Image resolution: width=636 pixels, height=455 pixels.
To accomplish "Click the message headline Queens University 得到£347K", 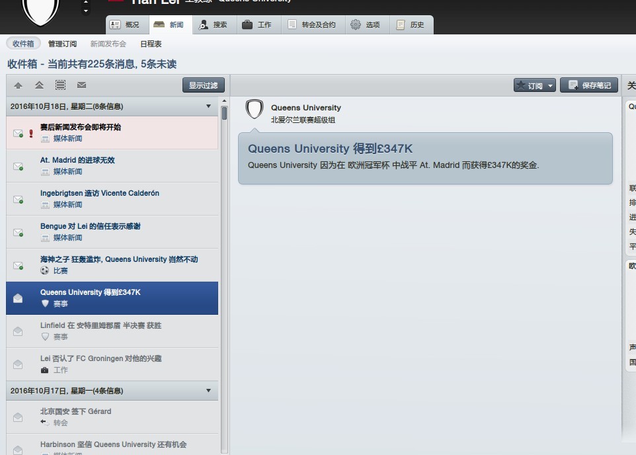I will tap(330, 149).
